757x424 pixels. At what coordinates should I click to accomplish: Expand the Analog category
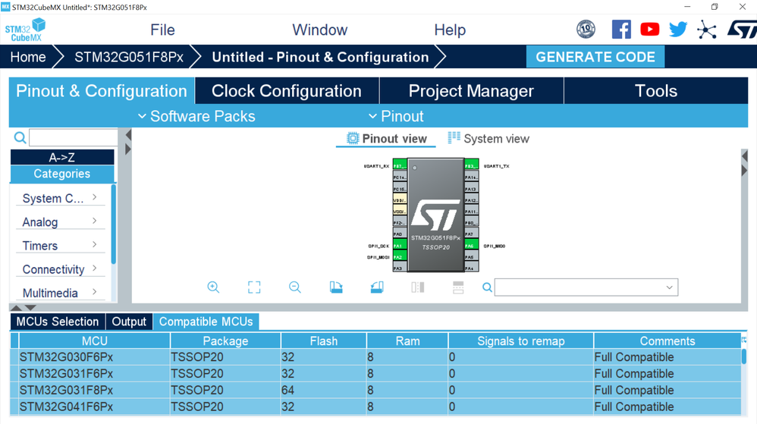60,221
